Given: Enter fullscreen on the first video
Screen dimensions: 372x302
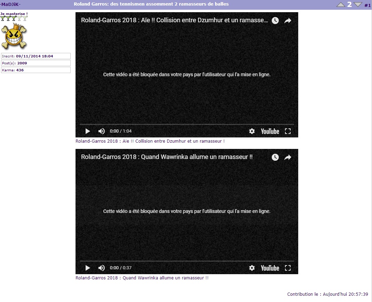Looking at the screenshot, I should tap(288, 131).
